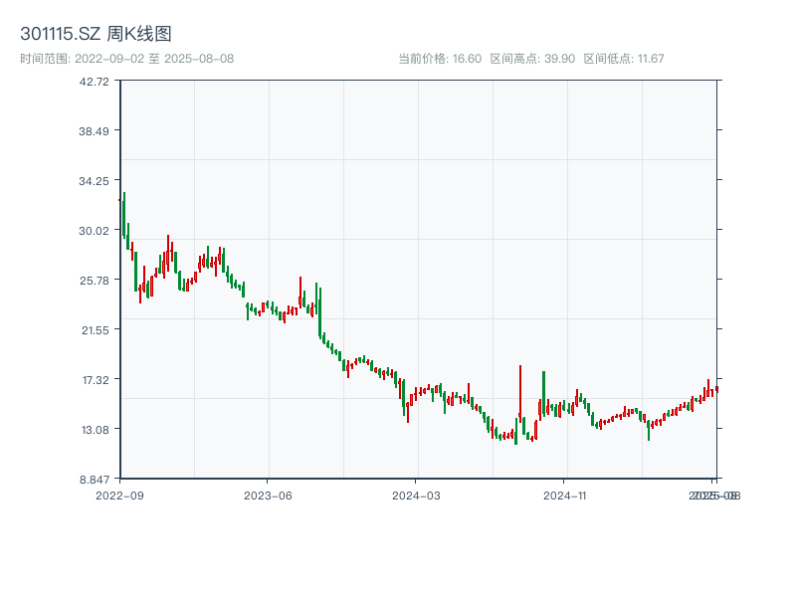Click the tall green candle spiking near 2024-10
Image resolution: width=796 pixels, height=597 pixels.
point(543,393)
